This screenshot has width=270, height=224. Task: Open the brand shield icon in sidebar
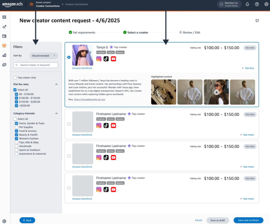(x=4, y=46)
